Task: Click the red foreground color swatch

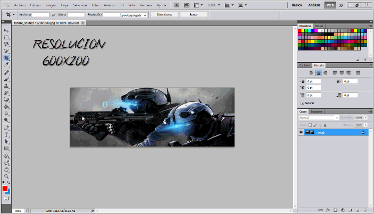Action: (5, 189)
